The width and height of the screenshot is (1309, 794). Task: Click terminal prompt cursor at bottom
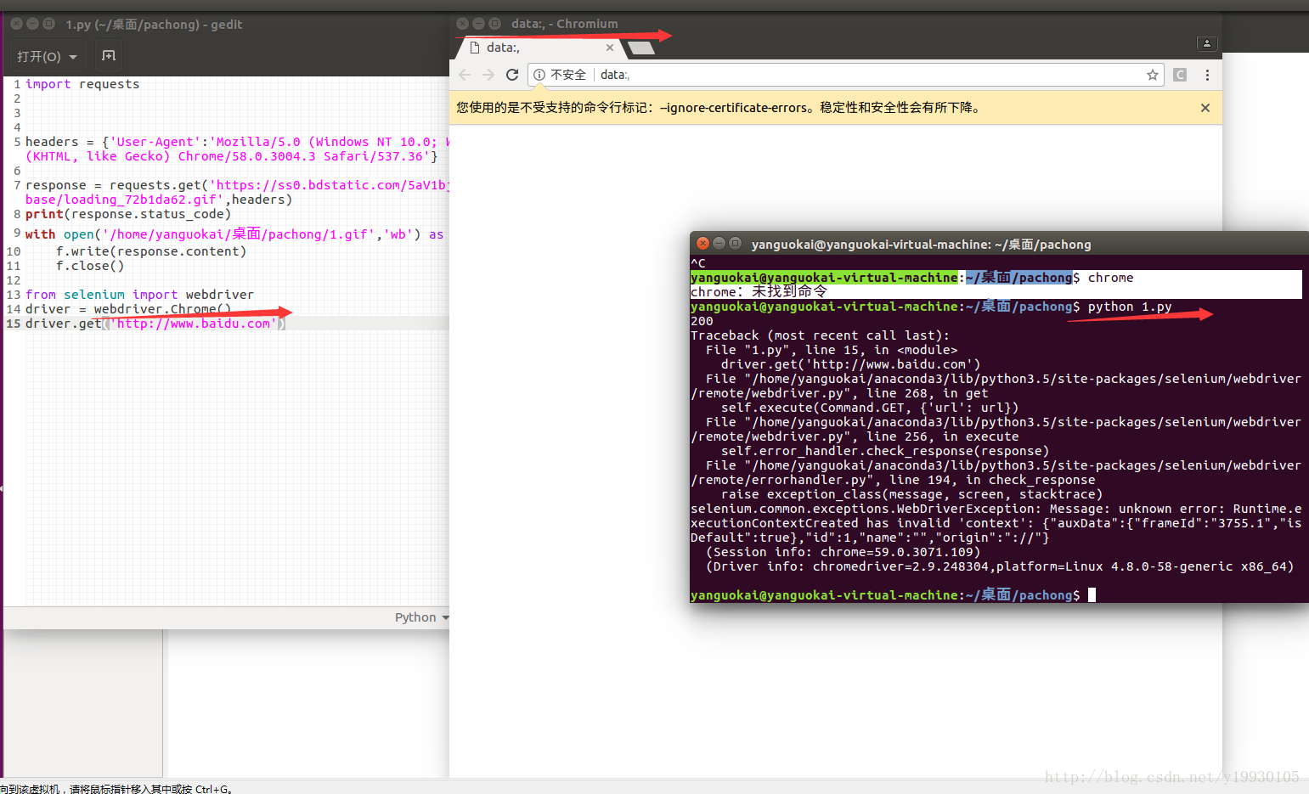coord(1092,595)
